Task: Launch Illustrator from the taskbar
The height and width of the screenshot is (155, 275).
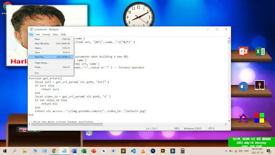Action: point(163,151)
